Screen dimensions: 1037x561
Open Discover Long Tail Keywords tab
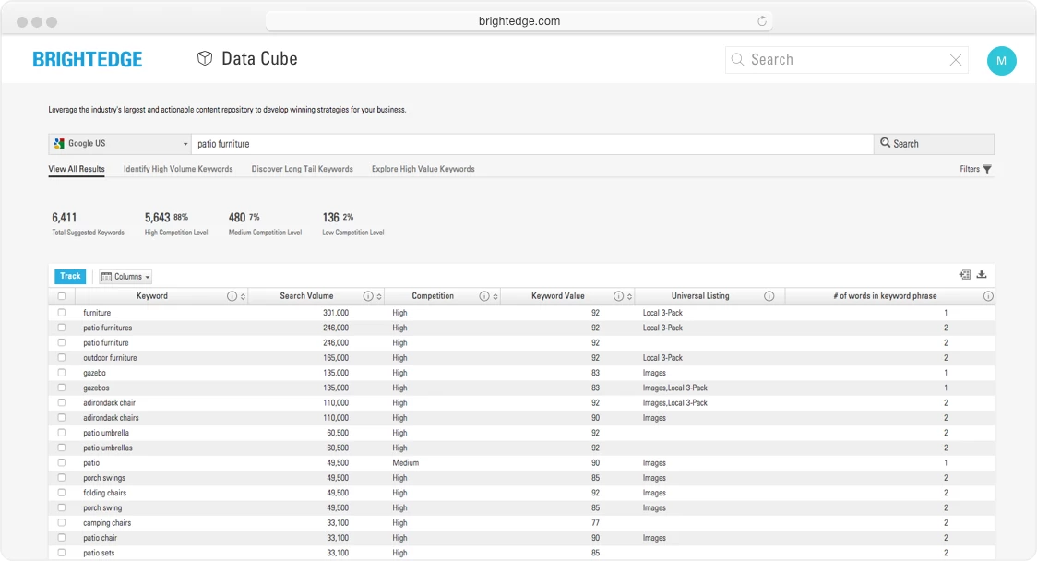click(x=303, y=169)
